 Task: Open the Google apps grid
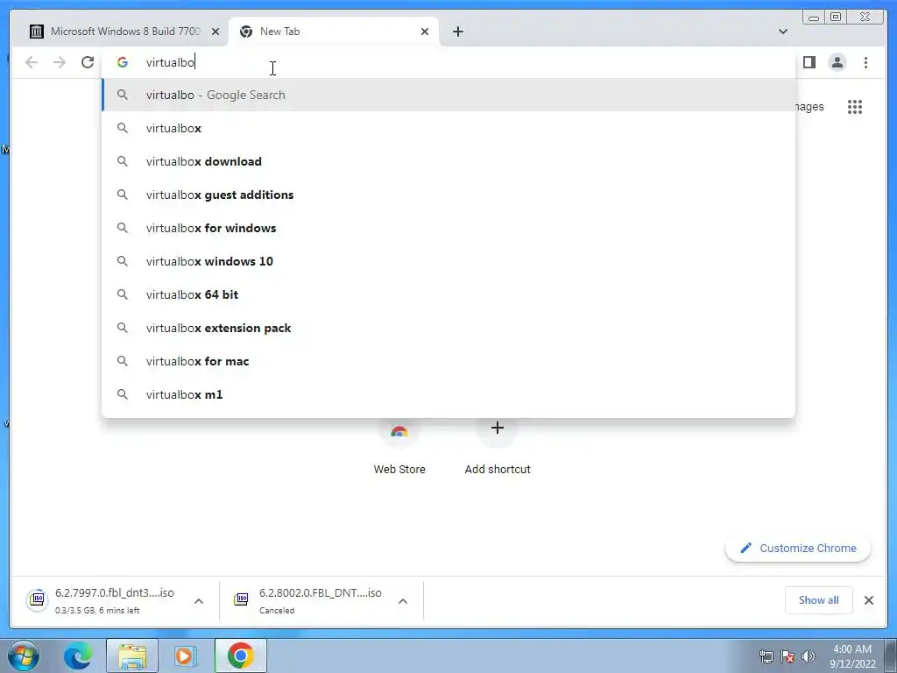855,107
